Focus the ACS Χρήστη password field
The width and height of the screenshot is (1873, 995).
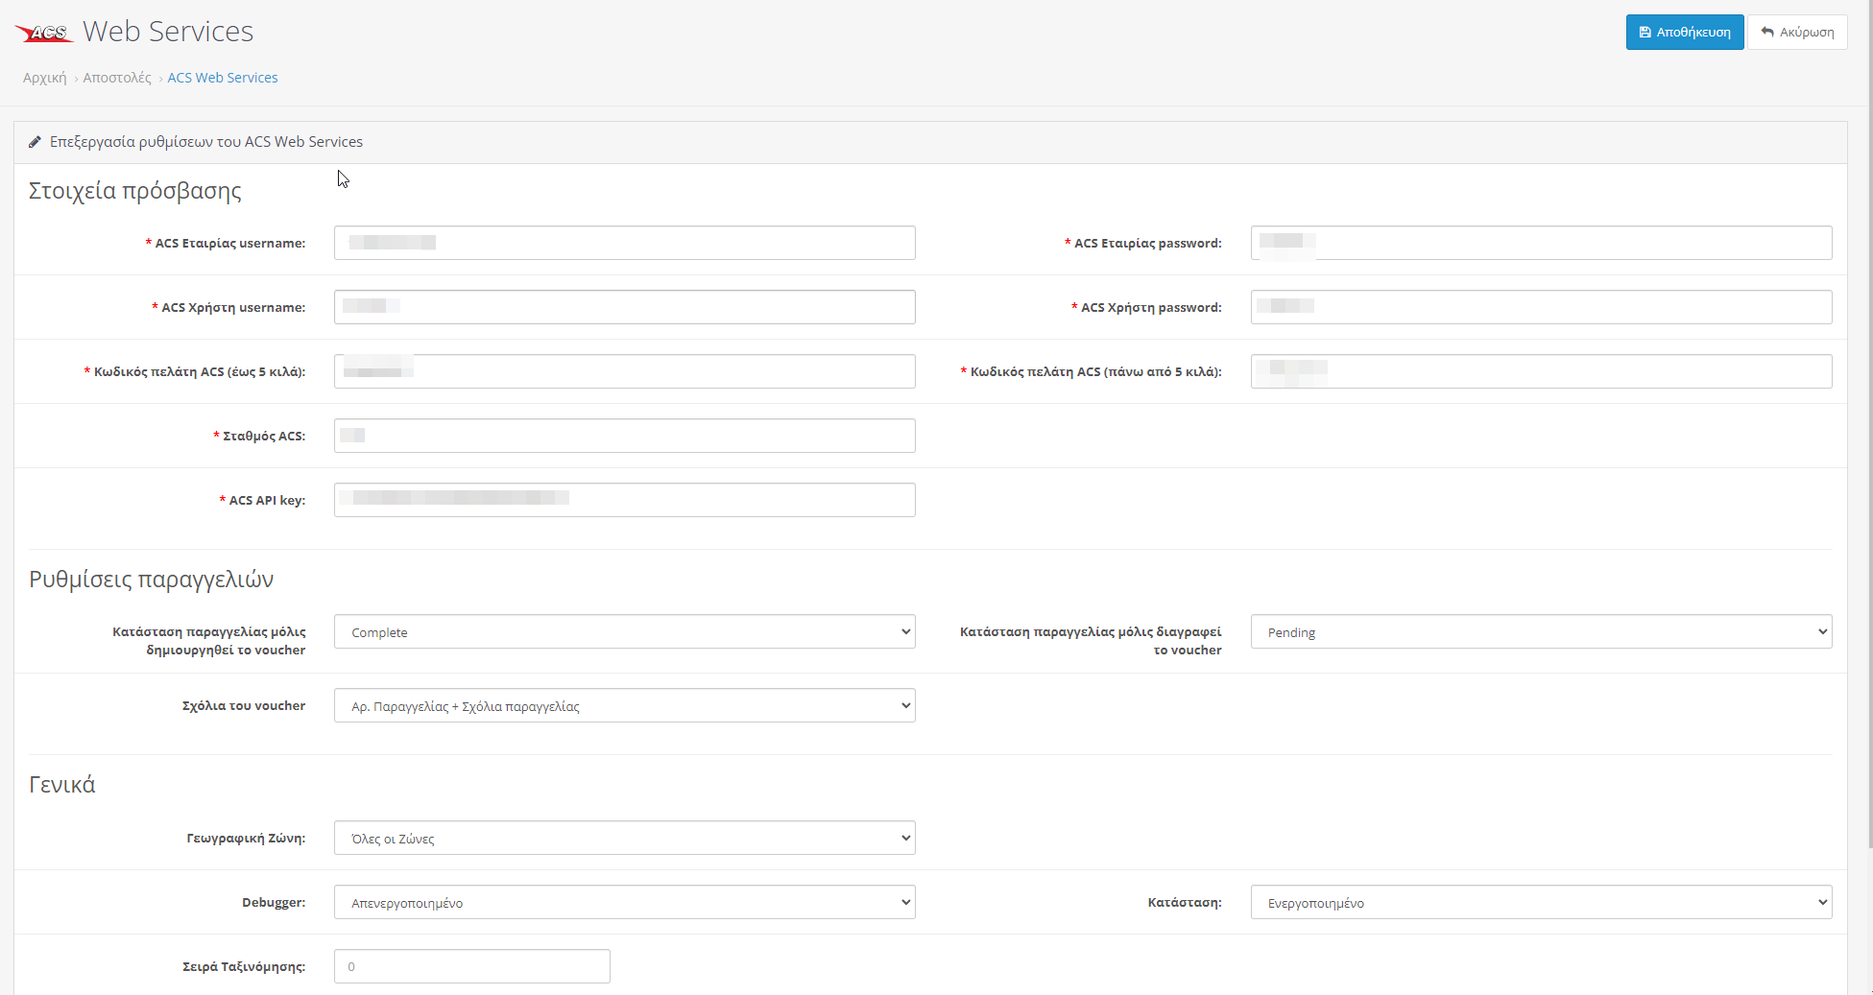[x=1541, y=307]
